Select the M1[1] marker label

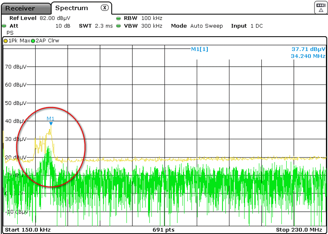pos(199,50)
